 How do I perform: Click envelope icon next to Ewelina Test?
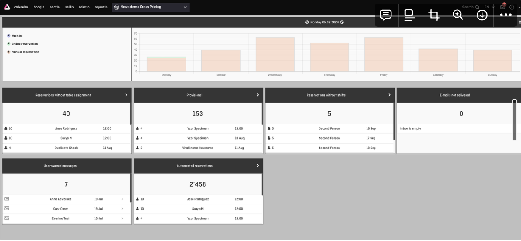click(x=7, y=218)
